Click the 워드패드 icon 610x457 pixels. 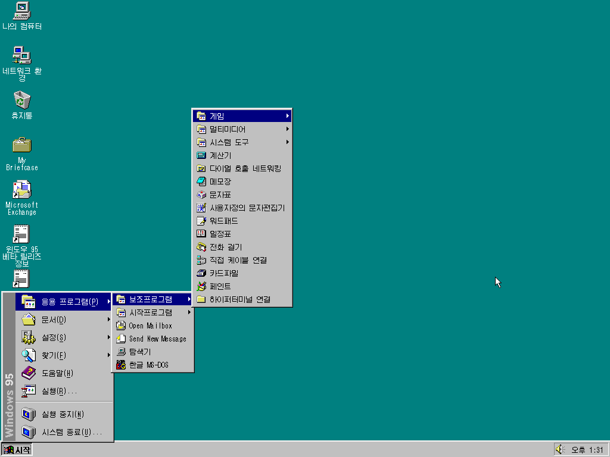click(x=201, y=221)
